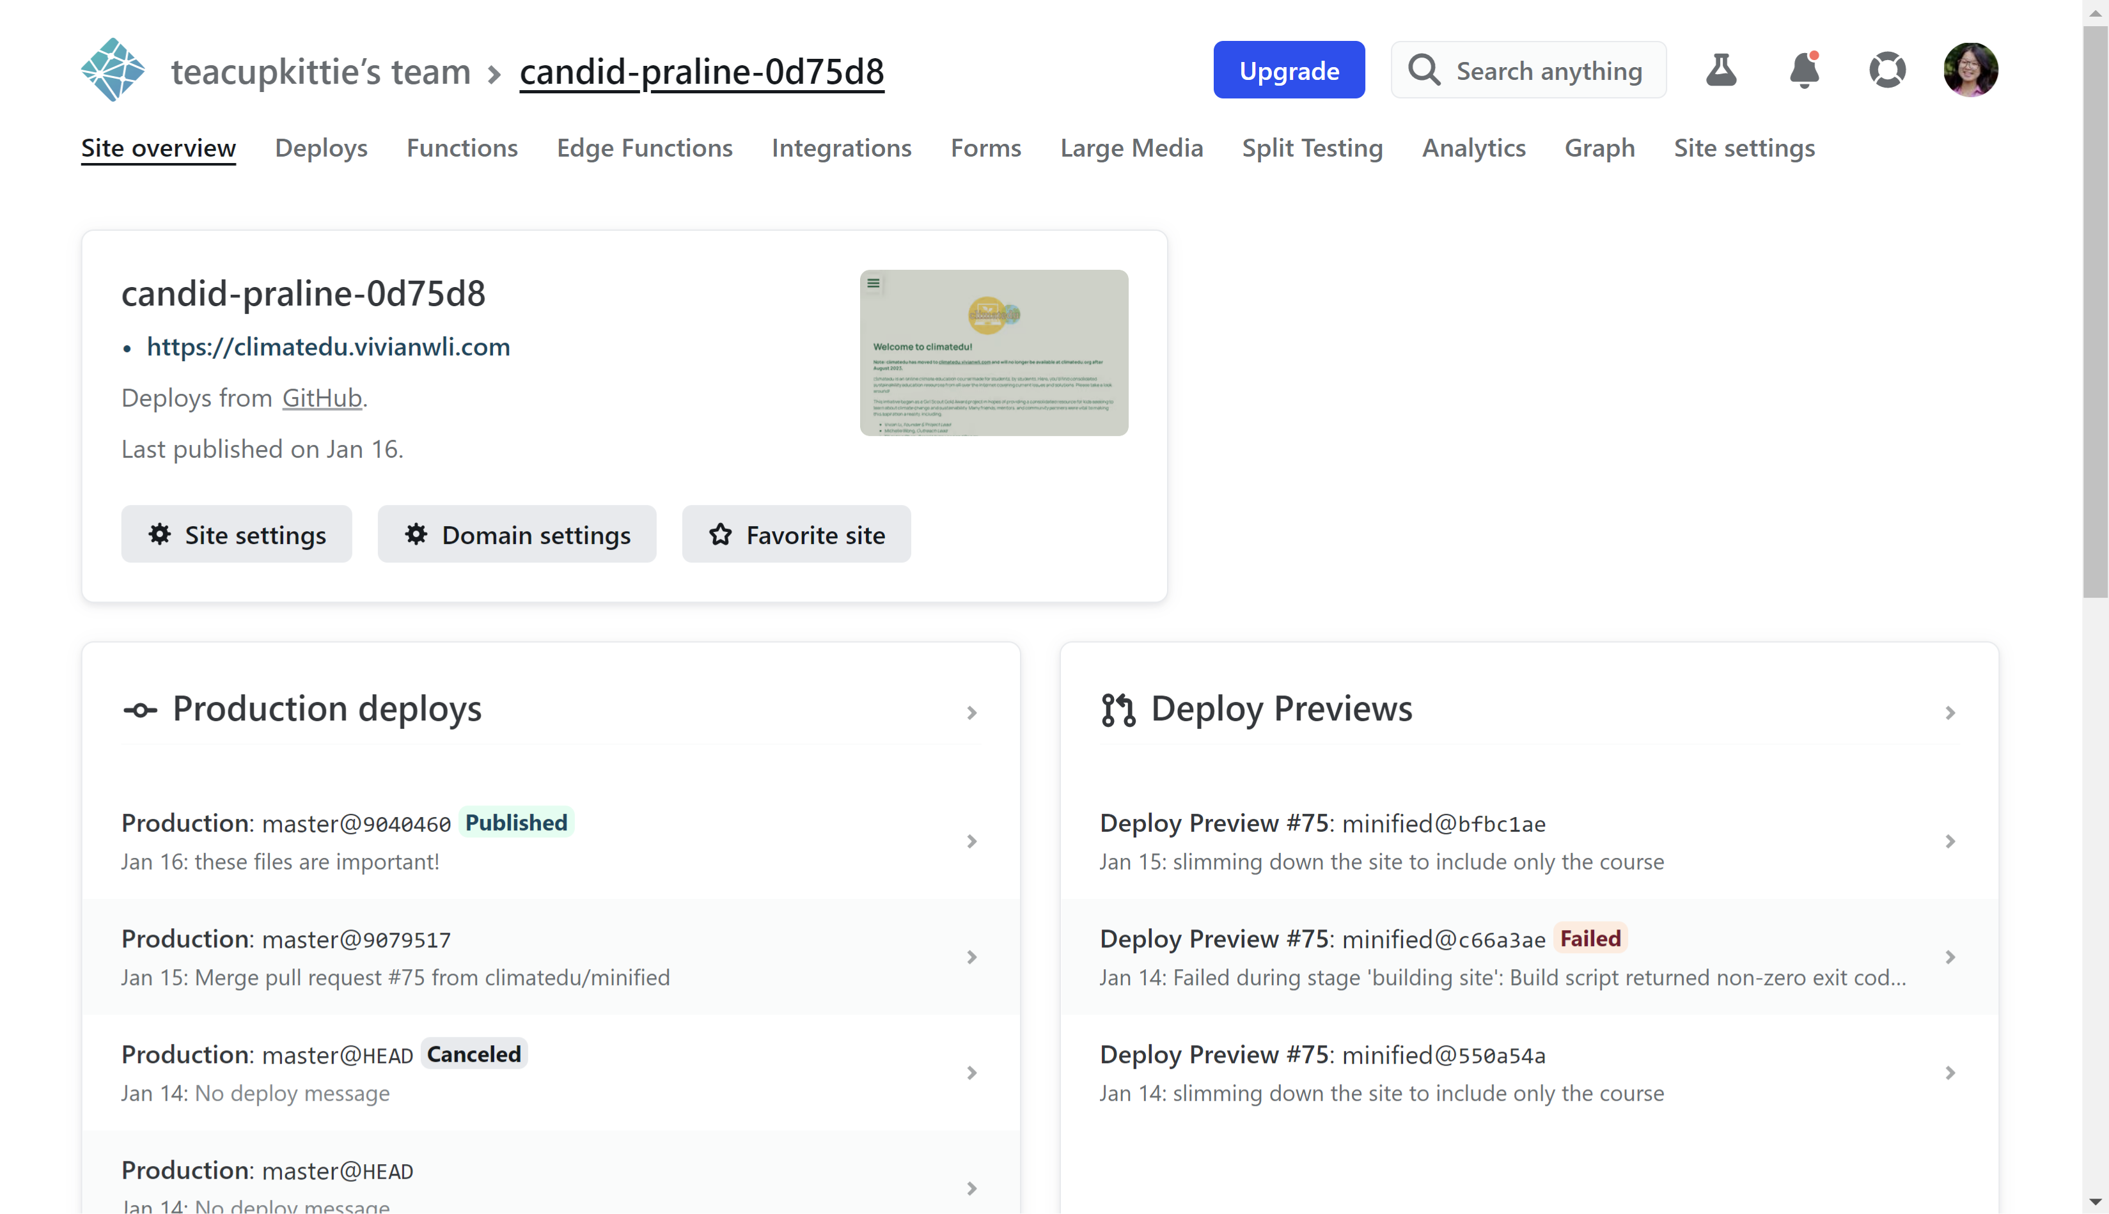This screenshot has height=1214, width=2109.
Task: Open Site settings button
Action: 236,534
